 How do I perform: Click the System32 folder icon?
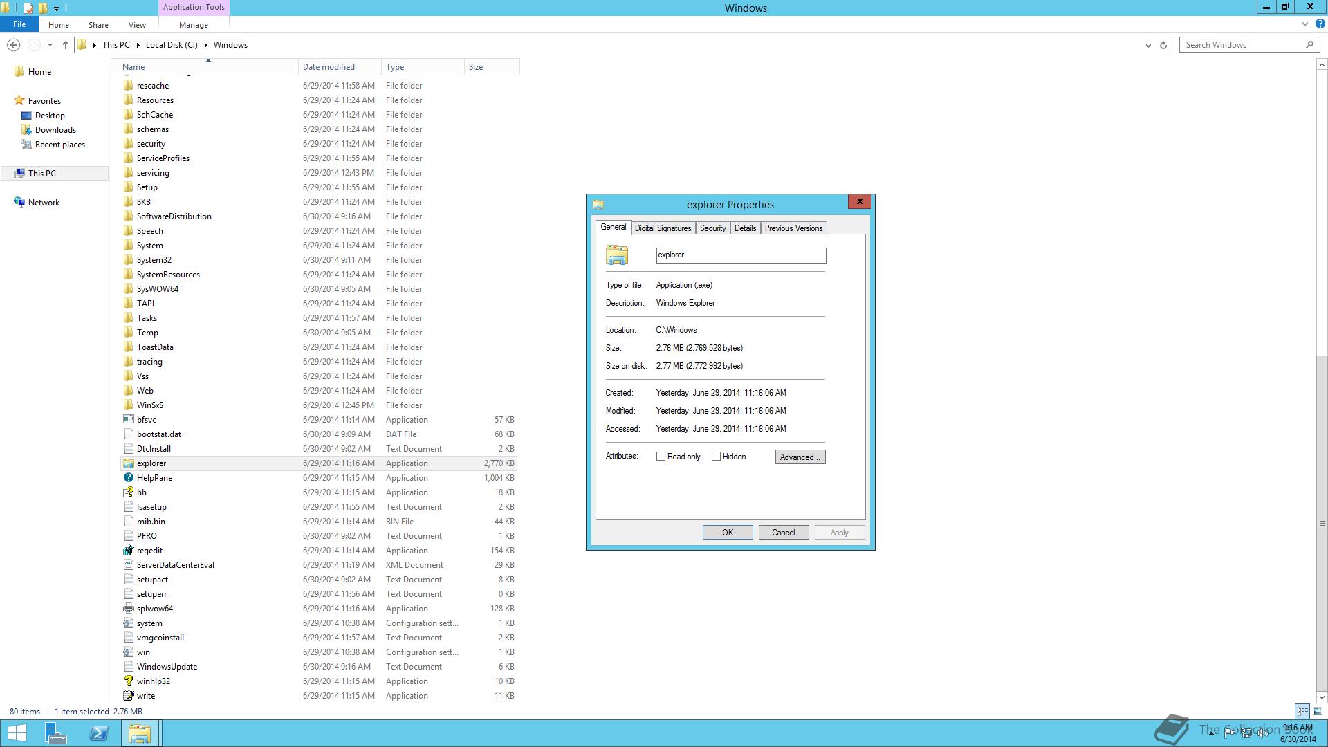coord(128,260)
